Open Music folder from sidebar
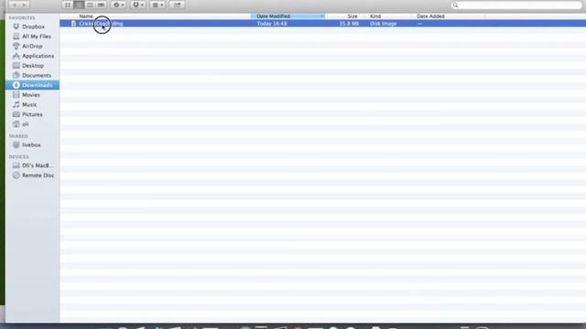 (x=29, y=104)
